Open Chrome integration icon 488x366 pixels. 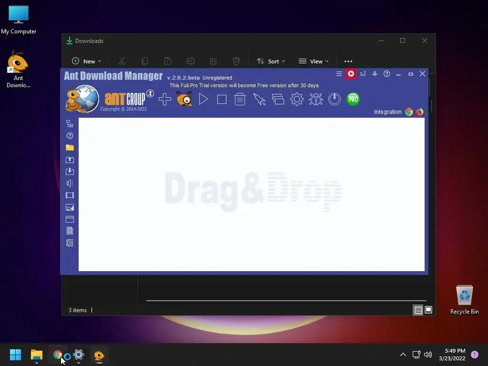pos(409,112)
